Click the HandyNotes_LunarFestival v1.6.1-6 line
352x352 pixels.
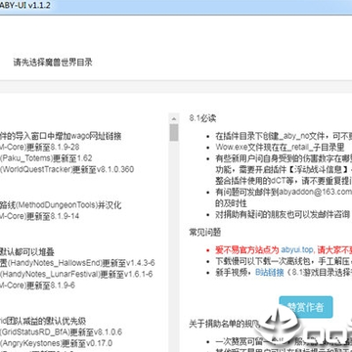(76, 274)
